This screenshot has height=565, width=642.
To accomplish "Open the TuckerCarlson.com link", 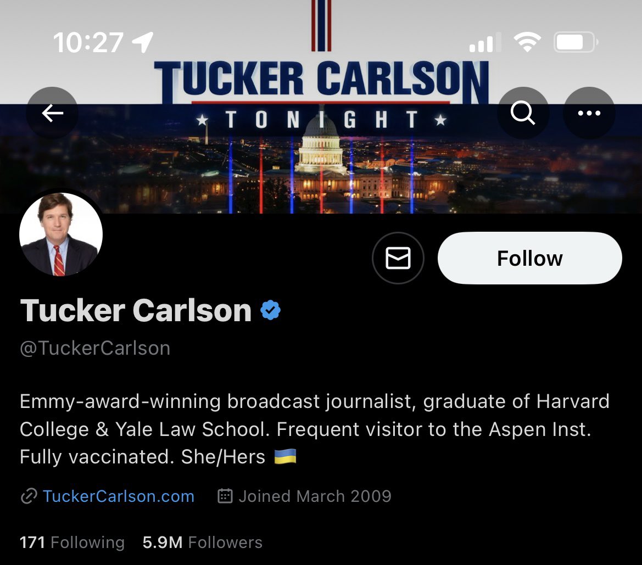I will [118, 496].
